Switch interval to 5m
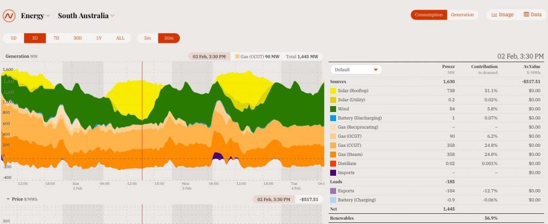Screen dimensions: 548x224 point(147,38)
